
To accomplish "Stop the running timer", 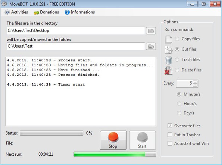I will (x=113, y=140).
